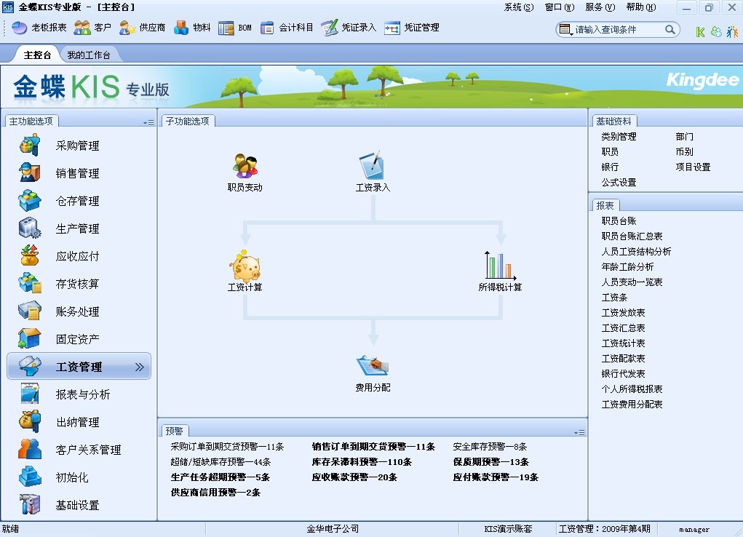Open the 职员变动 flow icon

(x=245, y=172)
